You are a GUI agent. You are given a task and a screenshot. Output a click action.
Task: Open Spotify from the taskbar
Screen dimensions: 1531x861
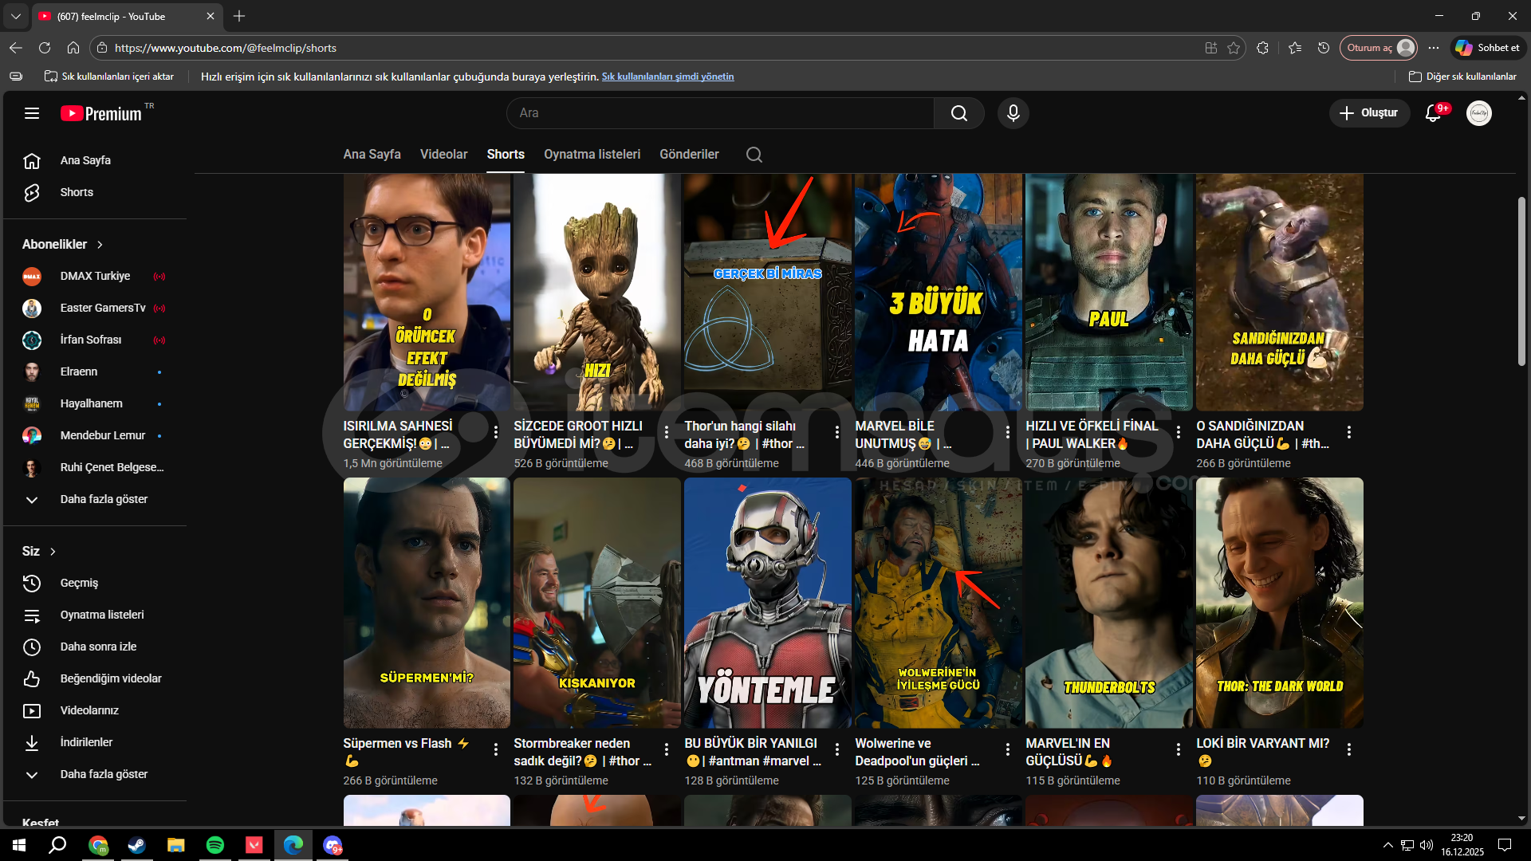pos(214,845)
